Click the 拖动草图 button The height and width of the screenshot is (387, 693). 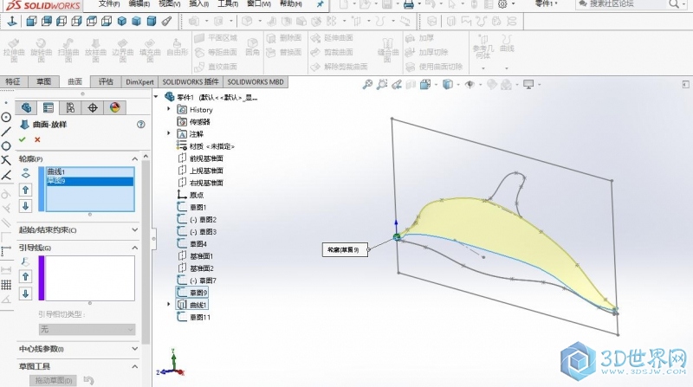[x=54, y=380]
